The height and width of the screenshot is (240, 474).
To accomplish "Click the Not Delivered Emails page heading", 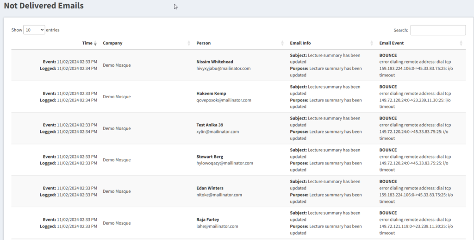I will [x=44, y=6].
